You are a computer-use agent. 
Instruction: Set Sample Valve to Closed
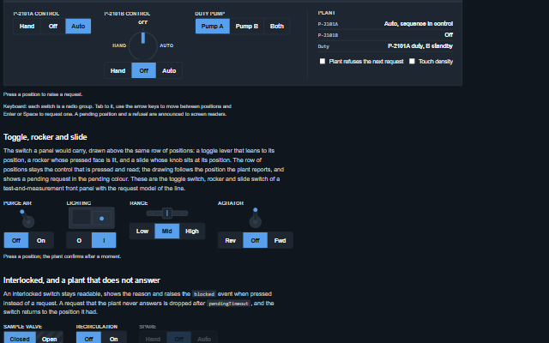tap(20, 339)
